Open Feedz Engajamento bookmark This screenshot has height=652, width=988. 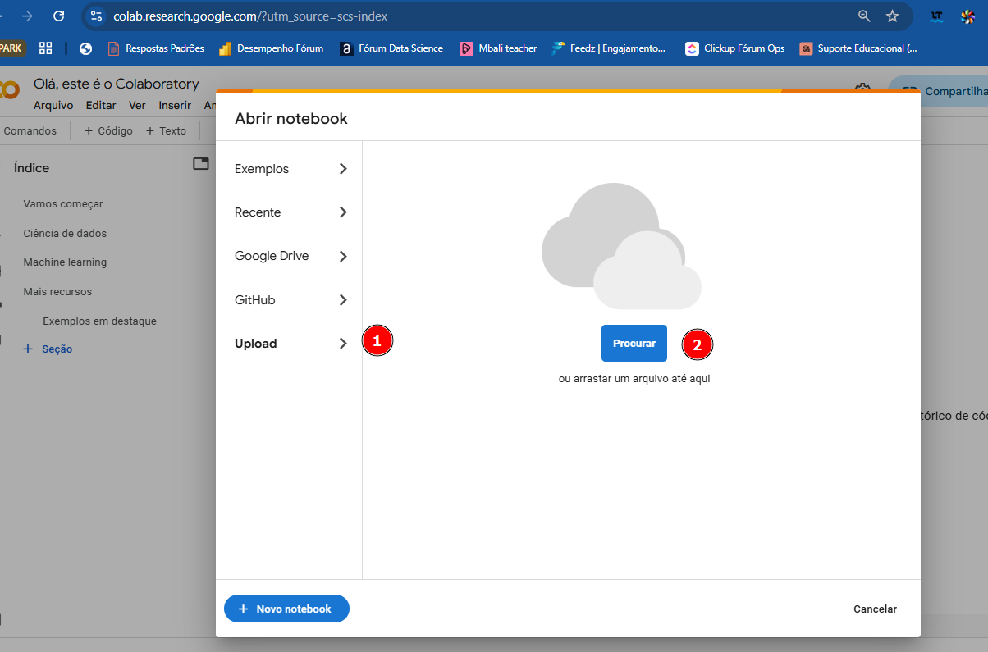pyautogui.click(x=610, y=48)
